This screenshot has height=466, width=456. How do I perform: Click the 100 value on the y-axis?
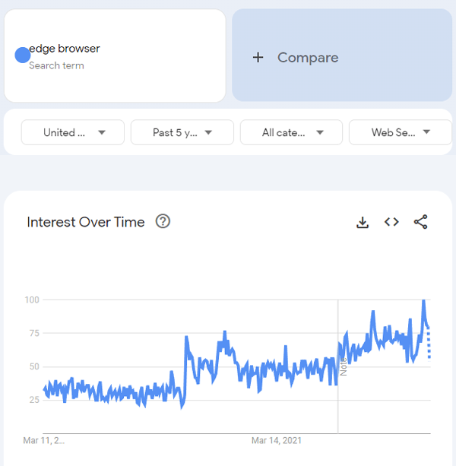[x=31, y=300]
